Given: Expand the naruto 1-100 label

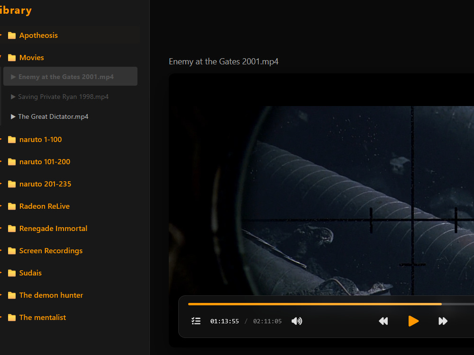Looking at the screenshot, I should coord(40,140).
